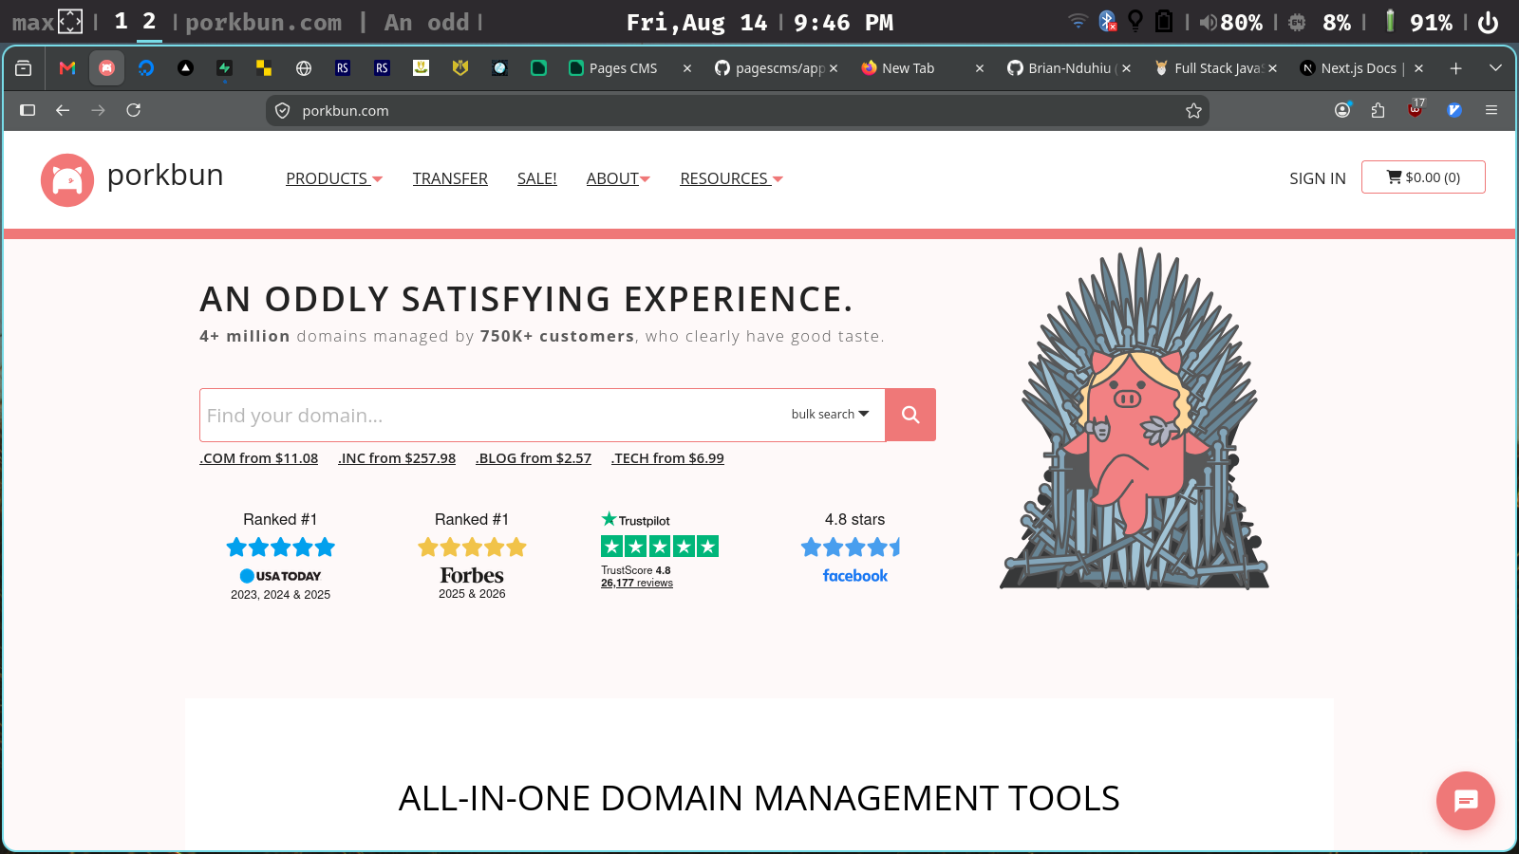This screenshot has width=1519, height=854.
Task: Click the Wi-Fi icon in the status bar
Action: (1078, 21)
